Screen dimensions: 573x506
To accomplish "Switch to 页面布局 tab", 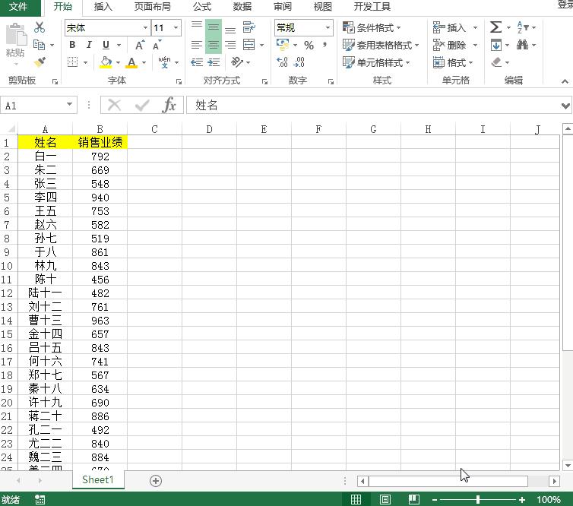I will tap(153, 7).
